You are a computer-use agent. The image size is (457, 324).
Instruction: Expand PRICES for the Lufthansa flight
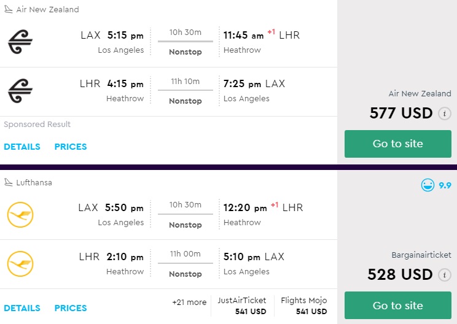[x=71, y=308]
